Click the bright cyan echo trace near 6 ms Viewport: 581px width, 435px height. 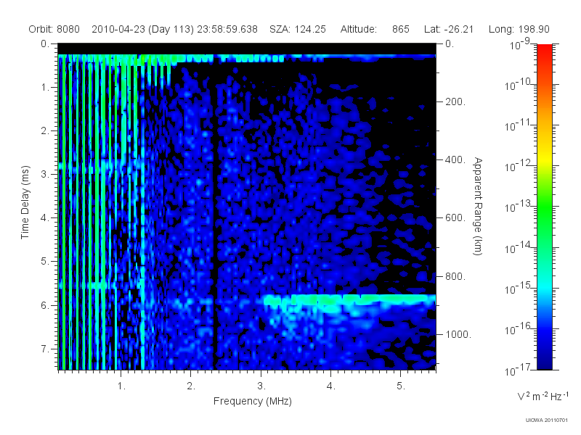tap(350, 299)
